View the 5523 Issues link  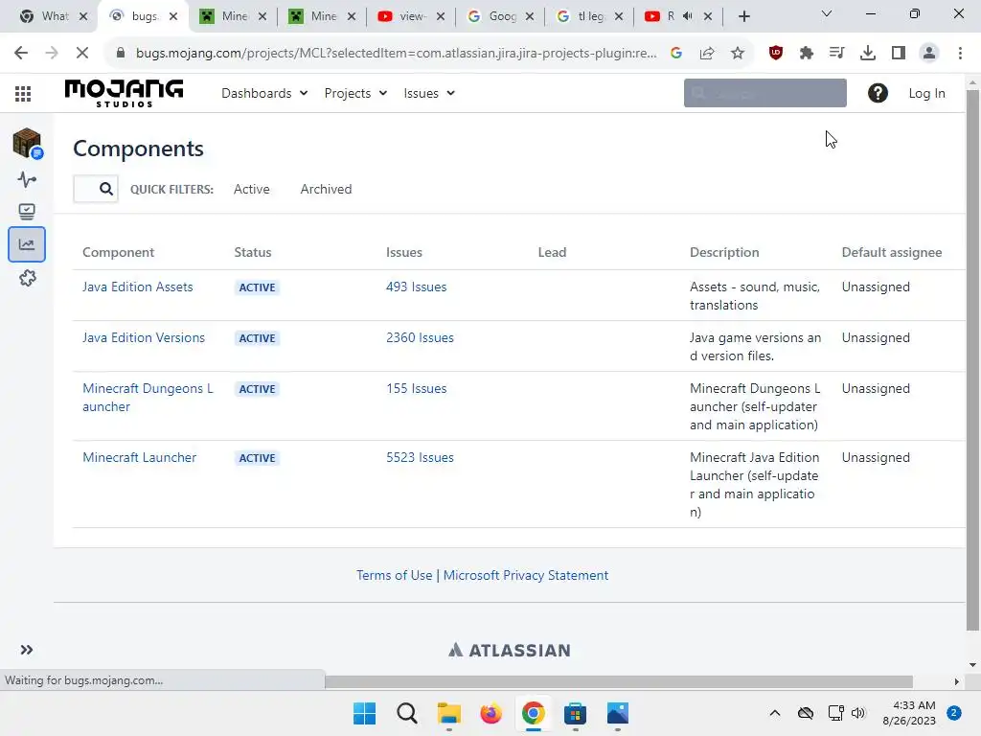pos(420,457)
